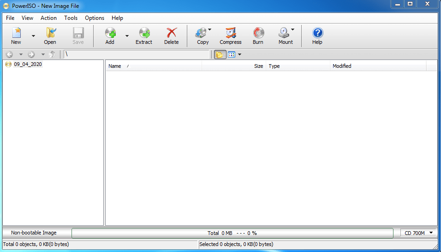Click the Compress tool icon
This screenshot has width=441, height=252.
230,36
